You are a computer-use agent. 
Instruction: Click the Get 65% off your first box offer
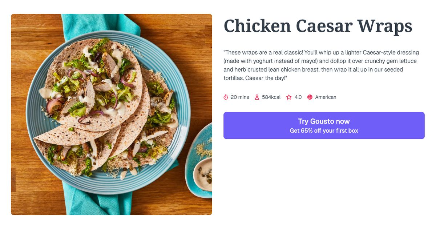pos(324,130)
